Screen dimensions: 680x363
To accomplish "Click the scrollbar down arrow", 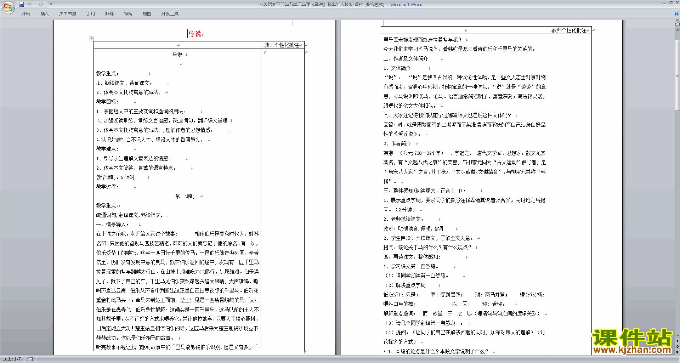I will [x=678, y=335].
